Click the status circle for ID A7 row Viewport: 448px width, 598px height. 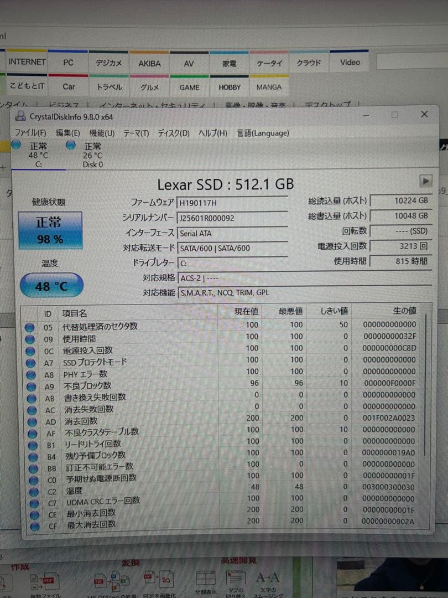31,363
